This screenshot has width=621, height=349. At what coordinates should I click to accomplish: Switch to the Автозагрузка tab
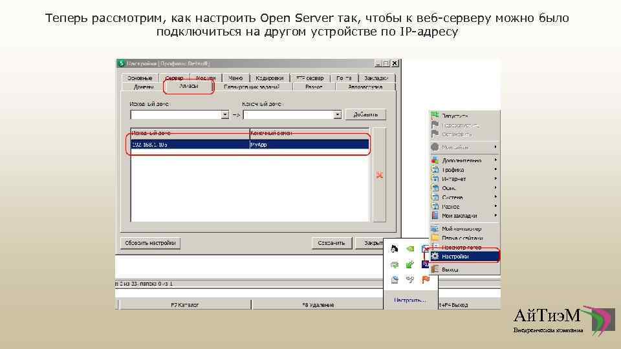tap(365, 87)
